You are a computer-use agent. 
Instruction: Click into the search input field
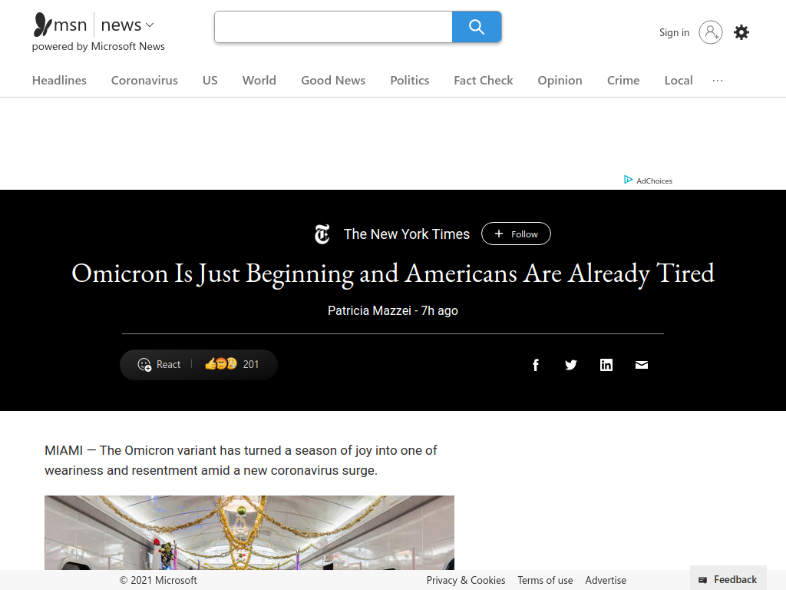[x=333, y=27]
